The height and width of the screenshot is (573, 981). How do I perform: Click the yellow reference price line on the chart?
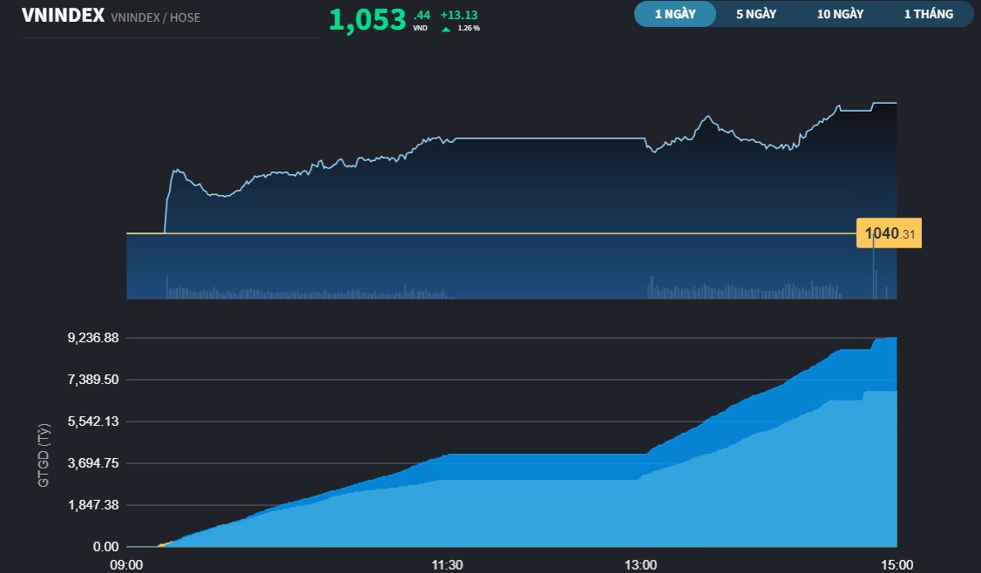coord(479,233)
